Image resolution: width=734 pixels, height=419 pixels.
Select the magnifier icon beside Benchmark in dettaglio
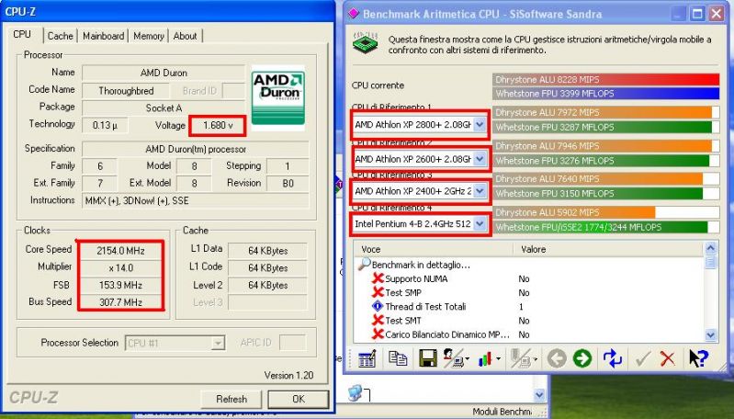click(364, 265)
